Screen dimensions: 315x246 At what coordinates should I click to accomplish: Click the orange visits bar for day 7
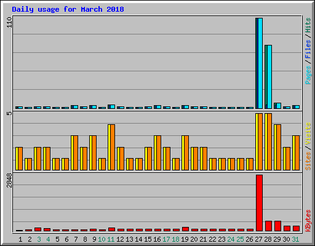pos(76,153)
